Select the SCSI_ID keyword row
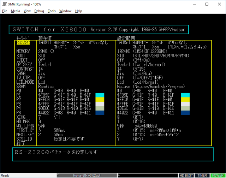Screen dimensions: 226x178 point(24,139)
